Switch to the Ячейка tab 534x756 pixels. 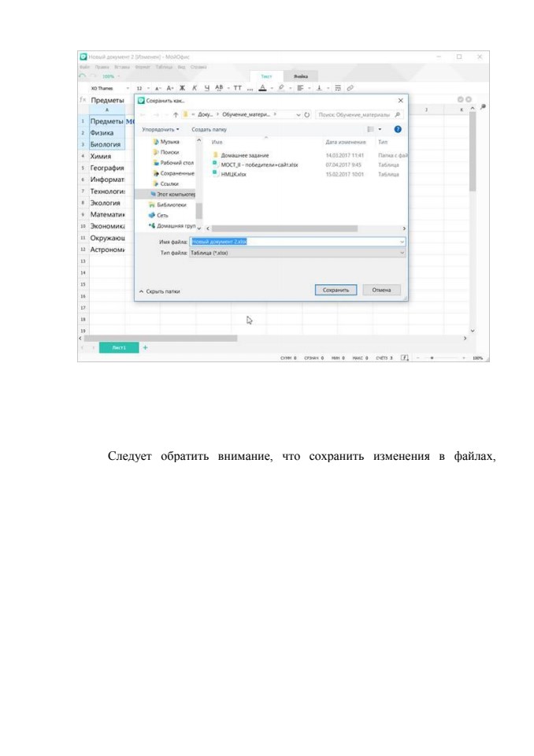(x=301, y=76)
